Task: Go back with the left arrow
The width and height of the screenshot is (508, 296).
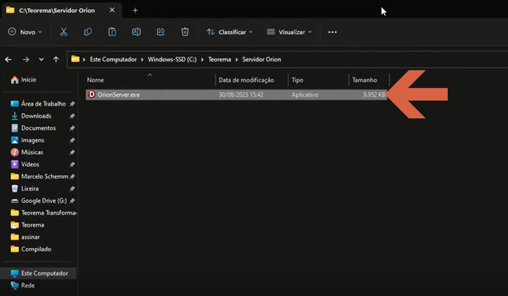Action: click(x=8, y=60)
